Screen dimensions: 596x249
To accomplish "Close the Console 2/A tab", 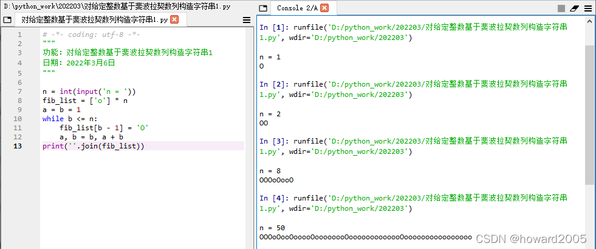I will 324,8.
